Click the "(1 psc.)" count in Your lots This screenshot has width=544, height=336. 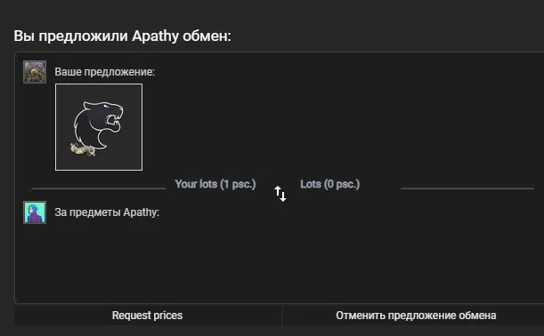(x=238, y=184)
